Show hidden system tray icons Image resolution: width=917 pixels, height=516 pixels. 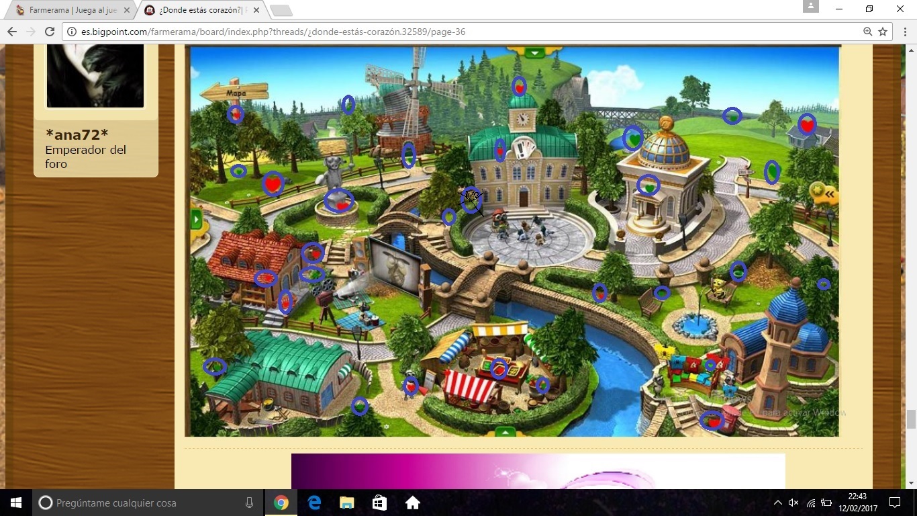pos(778,503)
